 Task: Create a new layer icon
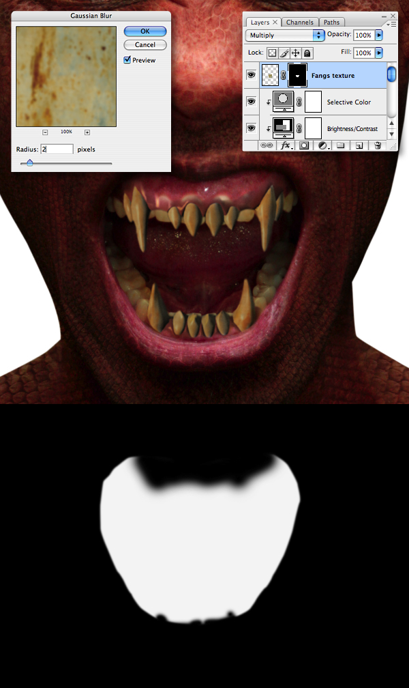pos(359,145)
